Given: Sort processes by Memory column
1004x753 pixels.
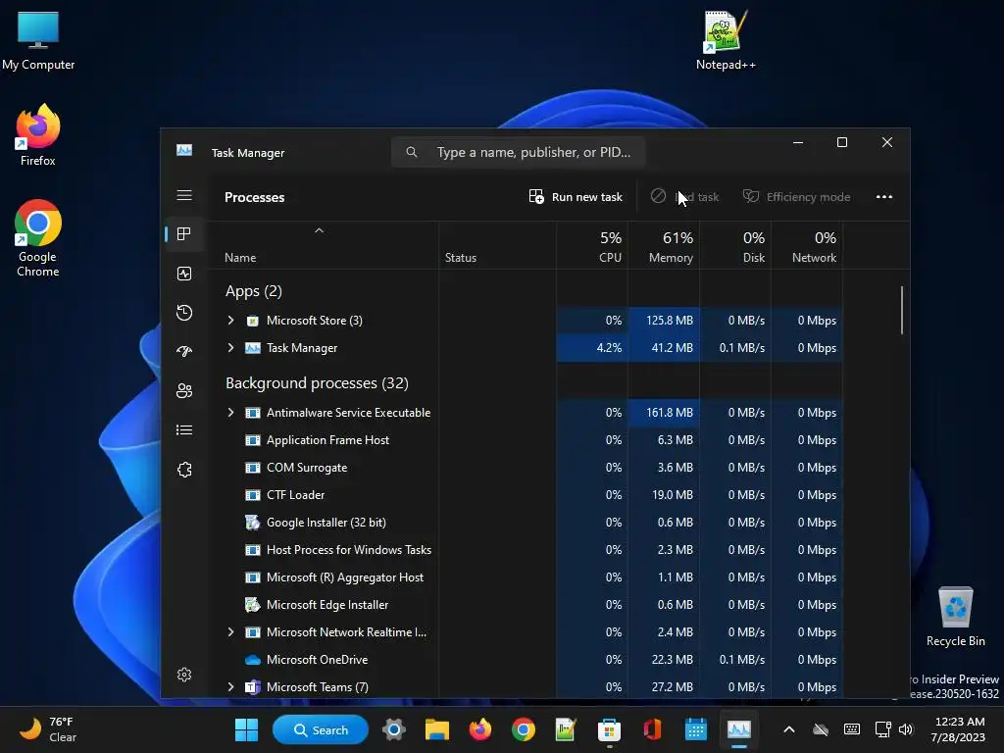Looking at the screenshot, I should (x=664, y=246).
